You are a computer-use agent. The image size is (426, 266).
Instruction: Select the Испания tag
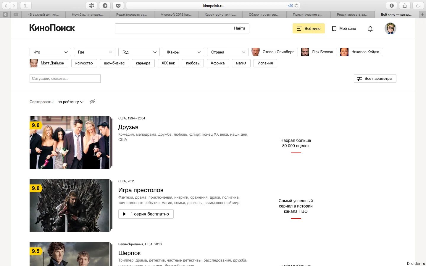[x=265, y=63]
